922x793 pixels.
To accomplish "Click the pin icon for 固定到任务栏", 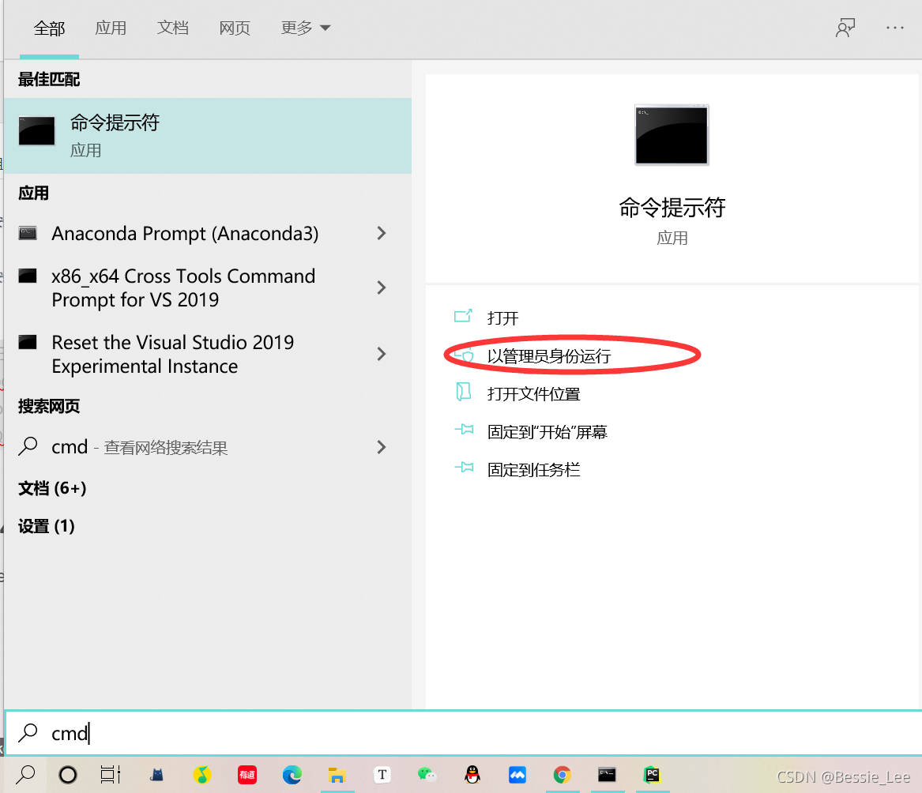I will pyautogui.click(x=464, y=468).
